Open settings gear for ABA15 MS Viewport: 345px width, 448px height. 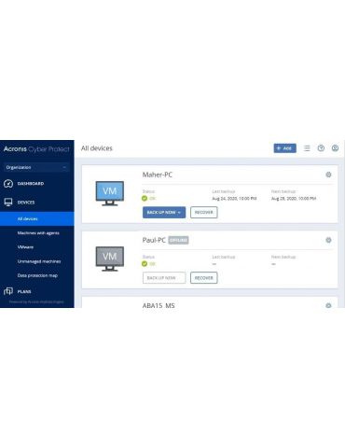[328, 305]
